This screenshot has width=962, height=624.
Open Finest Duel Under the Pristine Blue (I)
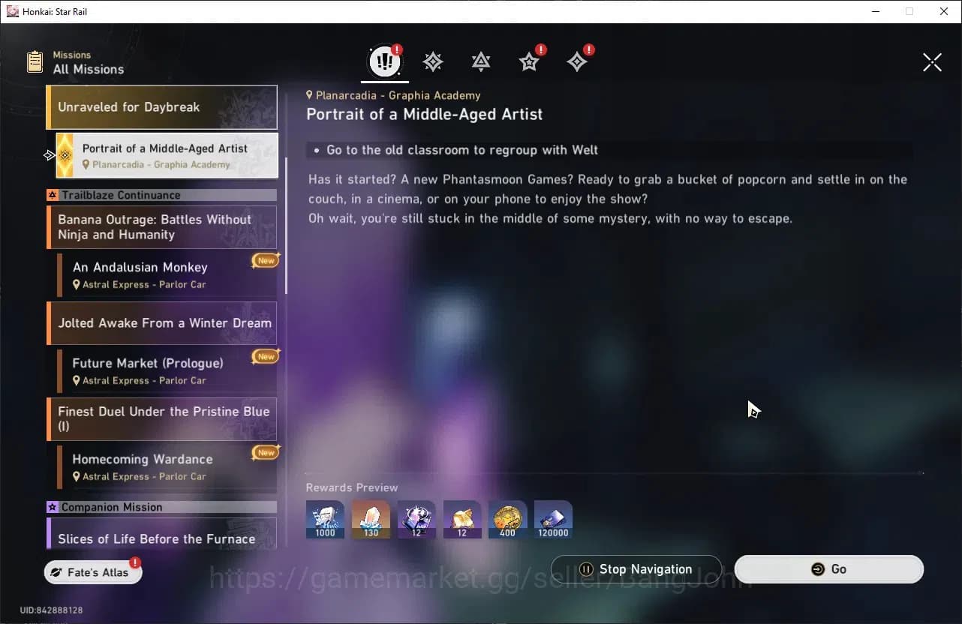coord(162,418)
